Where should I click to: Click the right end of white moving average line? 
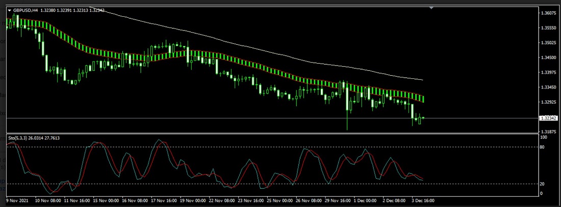(422, 80)
